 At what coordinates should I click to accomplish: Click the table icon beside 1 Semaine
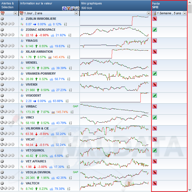click(x=154, y=13)
